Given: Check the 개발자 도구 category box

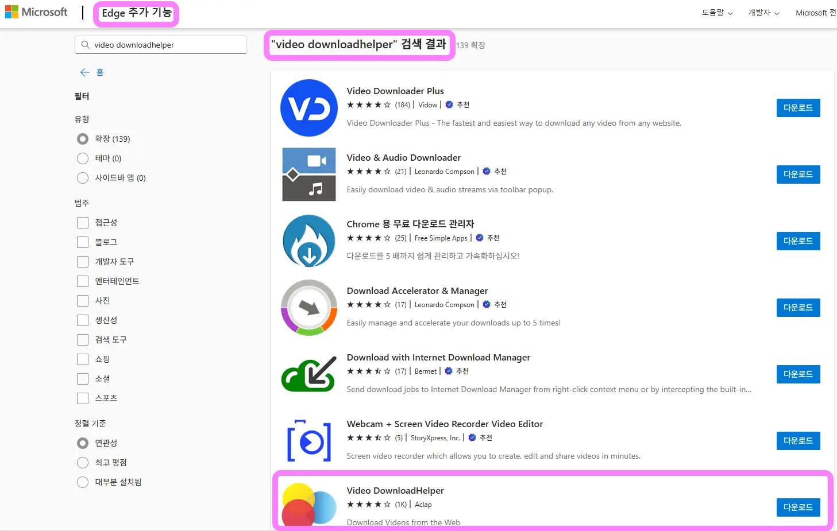Looking at the screenshot, I should tap(83, 262).
